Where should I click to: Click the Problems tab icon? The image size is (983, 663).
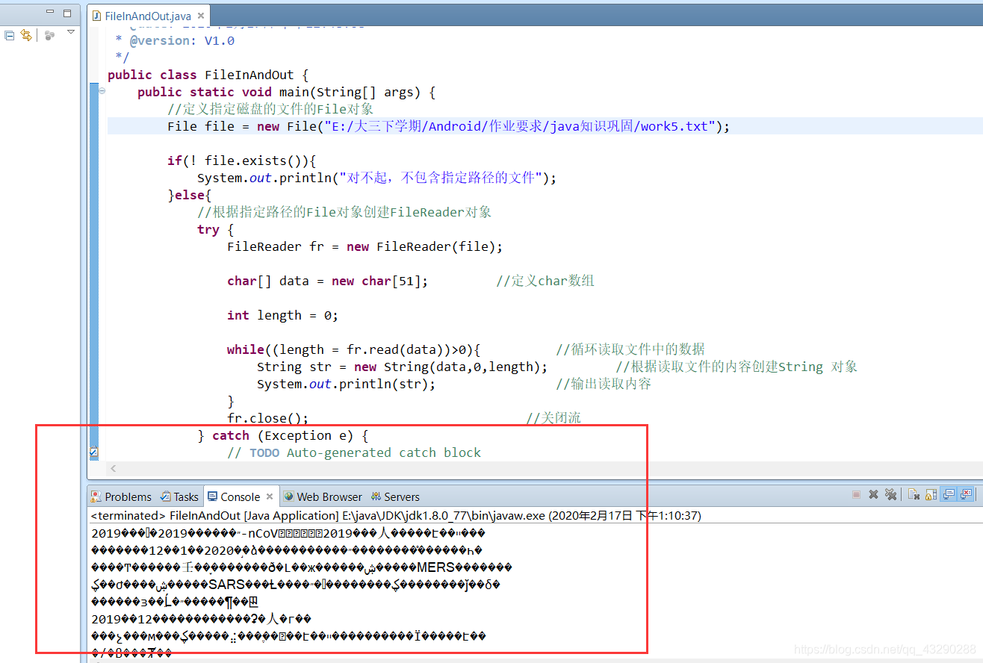coord(96,497)
